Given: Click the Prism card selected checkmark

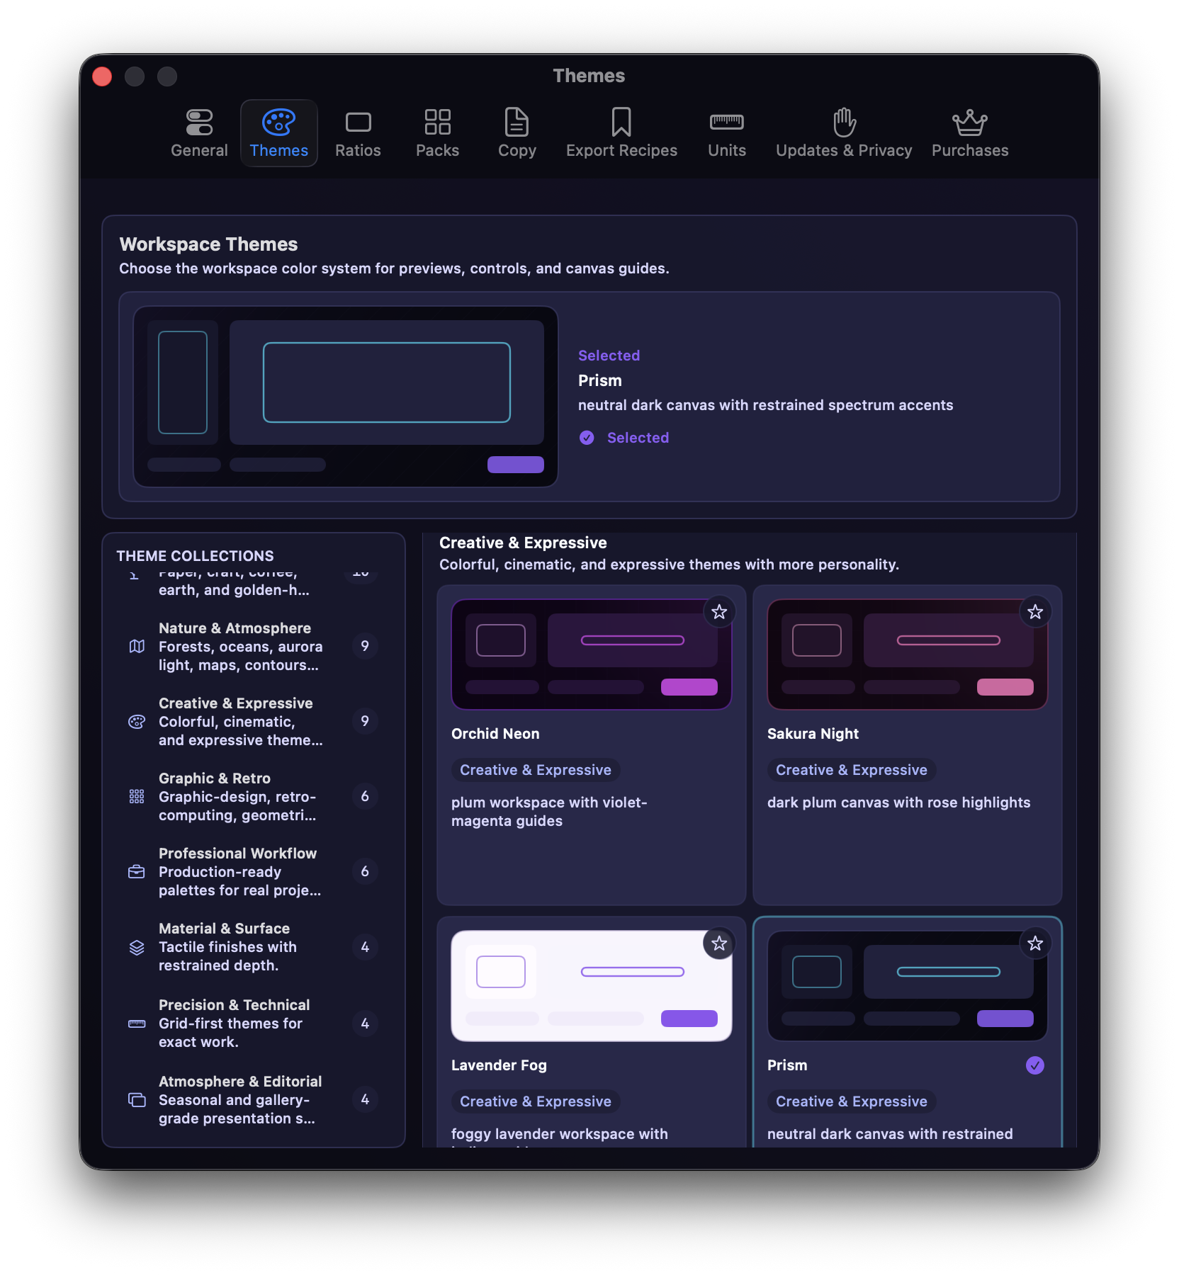Looking at the screenshot, I should pyautogui.click(x=1035, y=1065).
